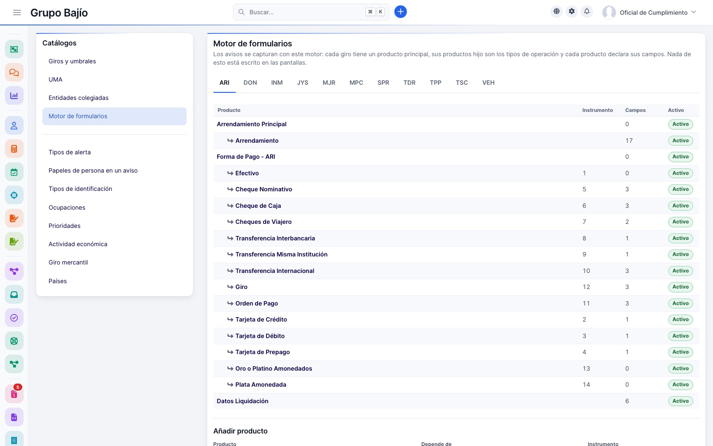Viewport: 713px width, 446px height.
Task: Click the Transferencia Internacional product row
Action: [x=456, y=271]
